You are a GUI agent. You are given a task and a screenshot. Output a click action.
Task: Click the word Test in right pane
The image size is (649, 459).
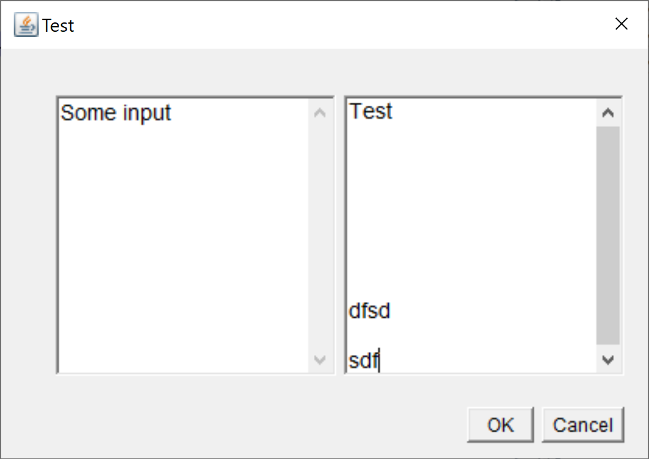pos(371,111)
